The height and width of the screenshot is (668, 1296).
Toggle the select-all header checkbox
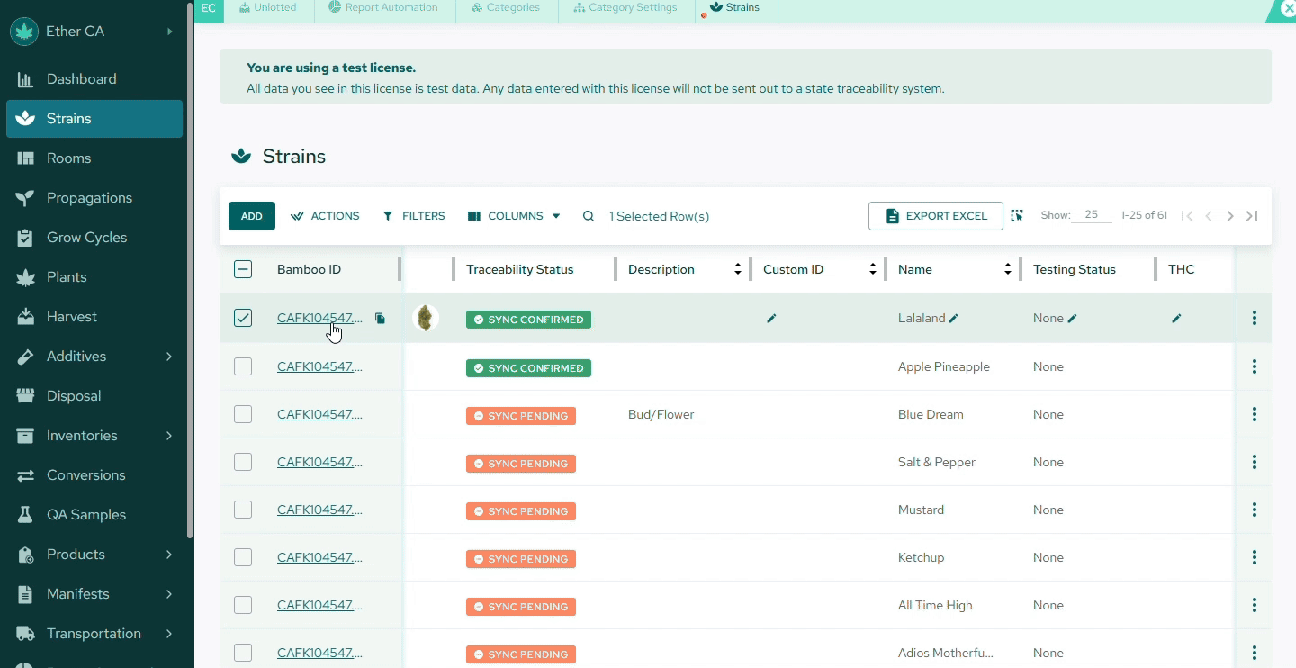(x=243, y=269)
